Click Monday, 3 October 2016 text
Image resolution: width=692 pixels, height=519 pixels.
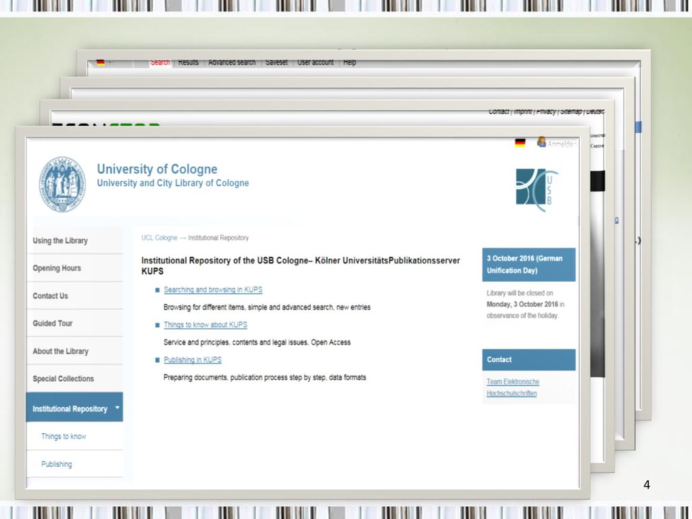[522, 305]
